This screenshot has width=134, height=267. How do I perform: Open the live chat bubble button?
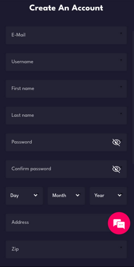pos(119,223)
